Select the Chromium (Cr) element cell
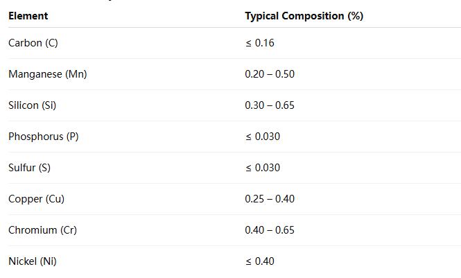 tap(42, 230)
